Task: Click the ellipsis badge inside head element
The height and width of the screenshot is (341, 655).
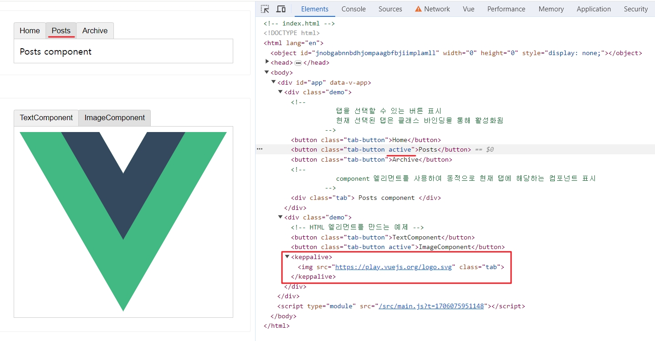Action: [298, 63]
